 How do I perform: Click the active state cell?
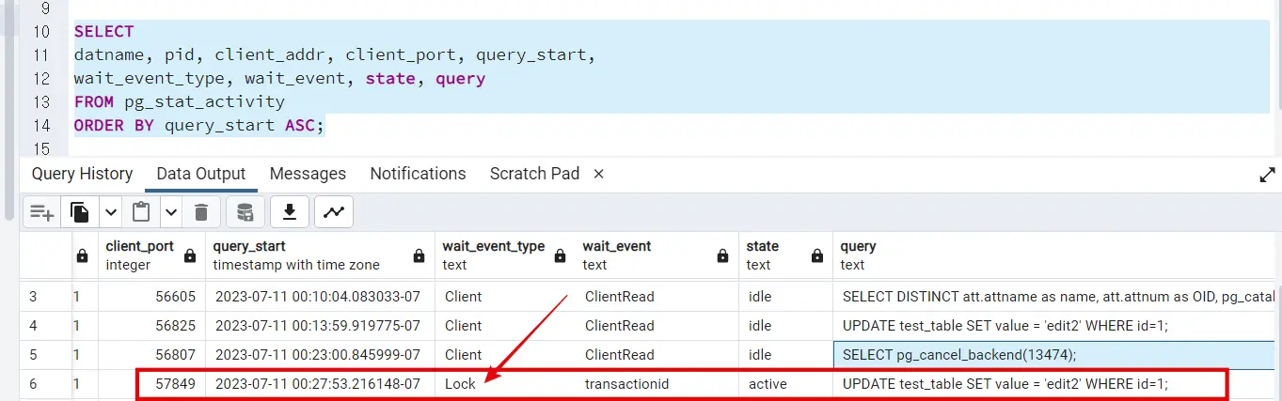pyautogui.click(x=785, y=384)
